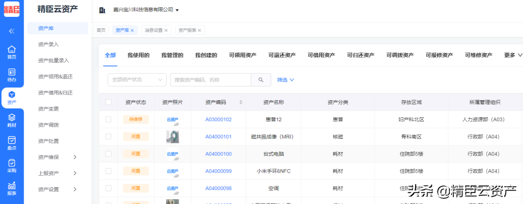Close the 资产库 tab
Screen dimensions: 523x204
132,30
